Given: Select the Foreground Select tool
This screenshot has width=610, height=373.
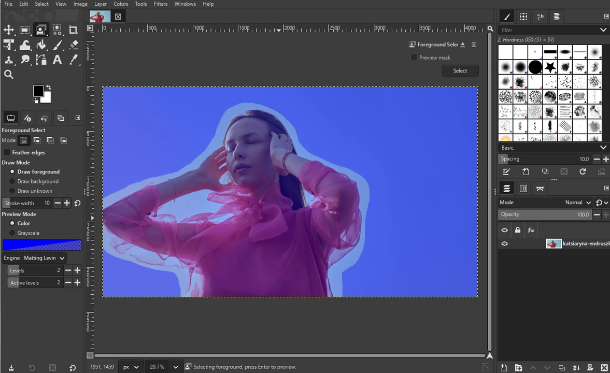Looking at the screenshot, I should coord(40,30).
